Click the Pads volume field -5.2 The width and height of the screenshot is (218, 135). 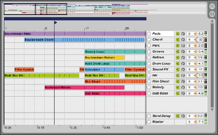coord(200,34)
